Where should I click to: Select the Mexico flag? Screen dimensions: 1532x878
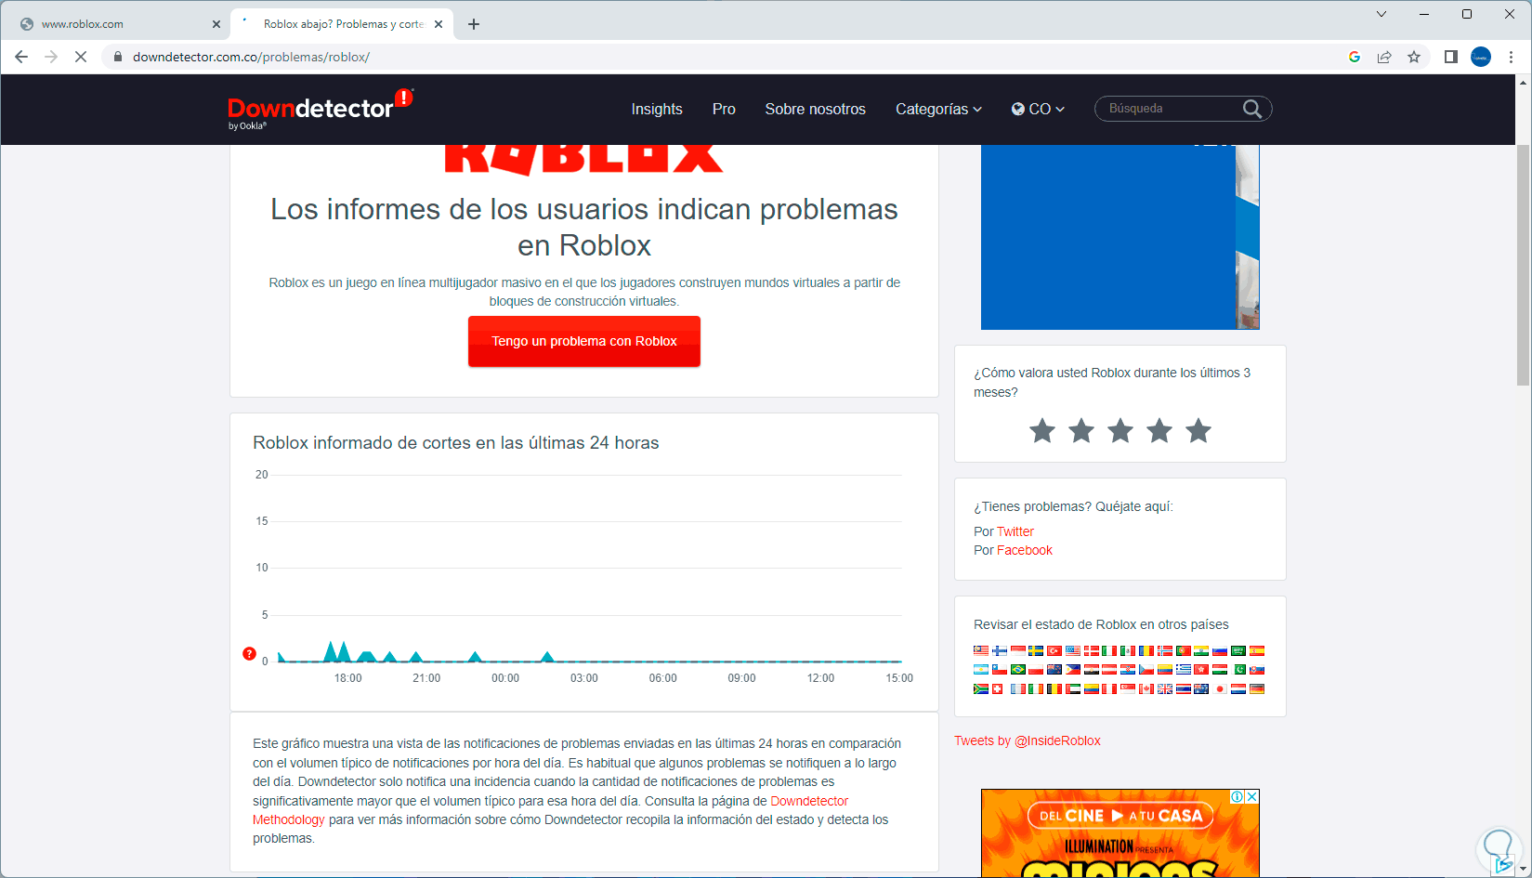pos(1128,650)
